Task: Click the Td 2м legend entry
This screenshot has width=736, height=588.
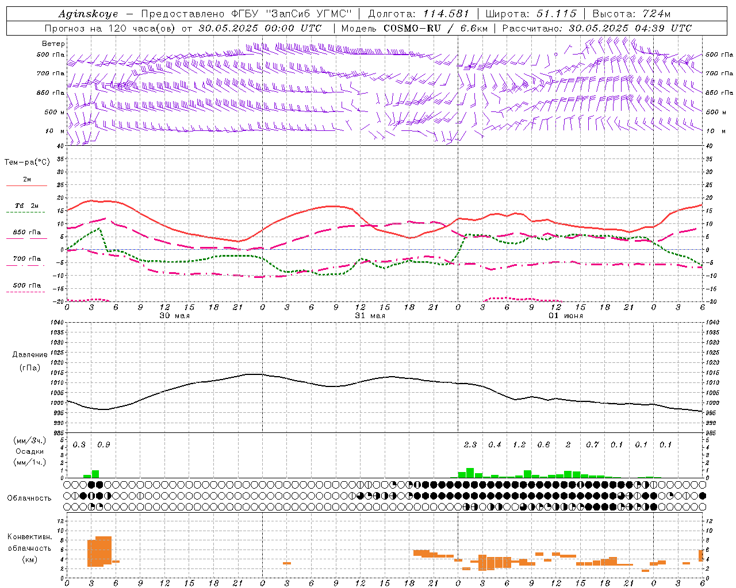Action: tap(26, 206)
